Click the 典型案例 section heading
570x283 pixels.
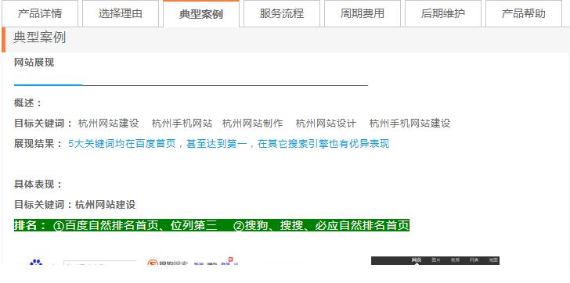(x=40, y=38)
